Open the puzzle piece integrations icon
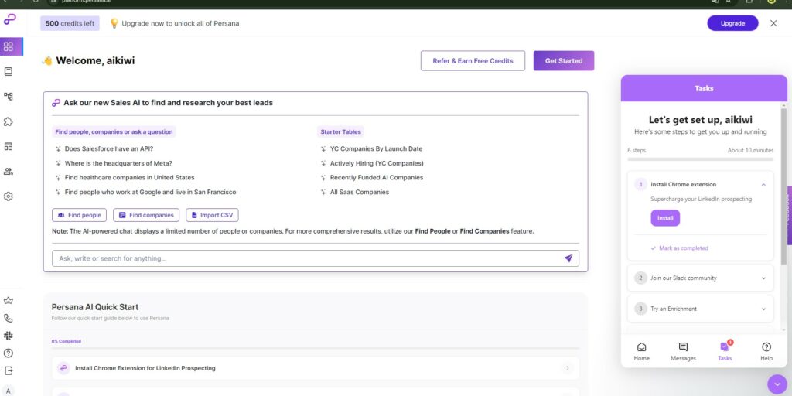The width and height of the screenshot is (792, 396). pos(8,121)
